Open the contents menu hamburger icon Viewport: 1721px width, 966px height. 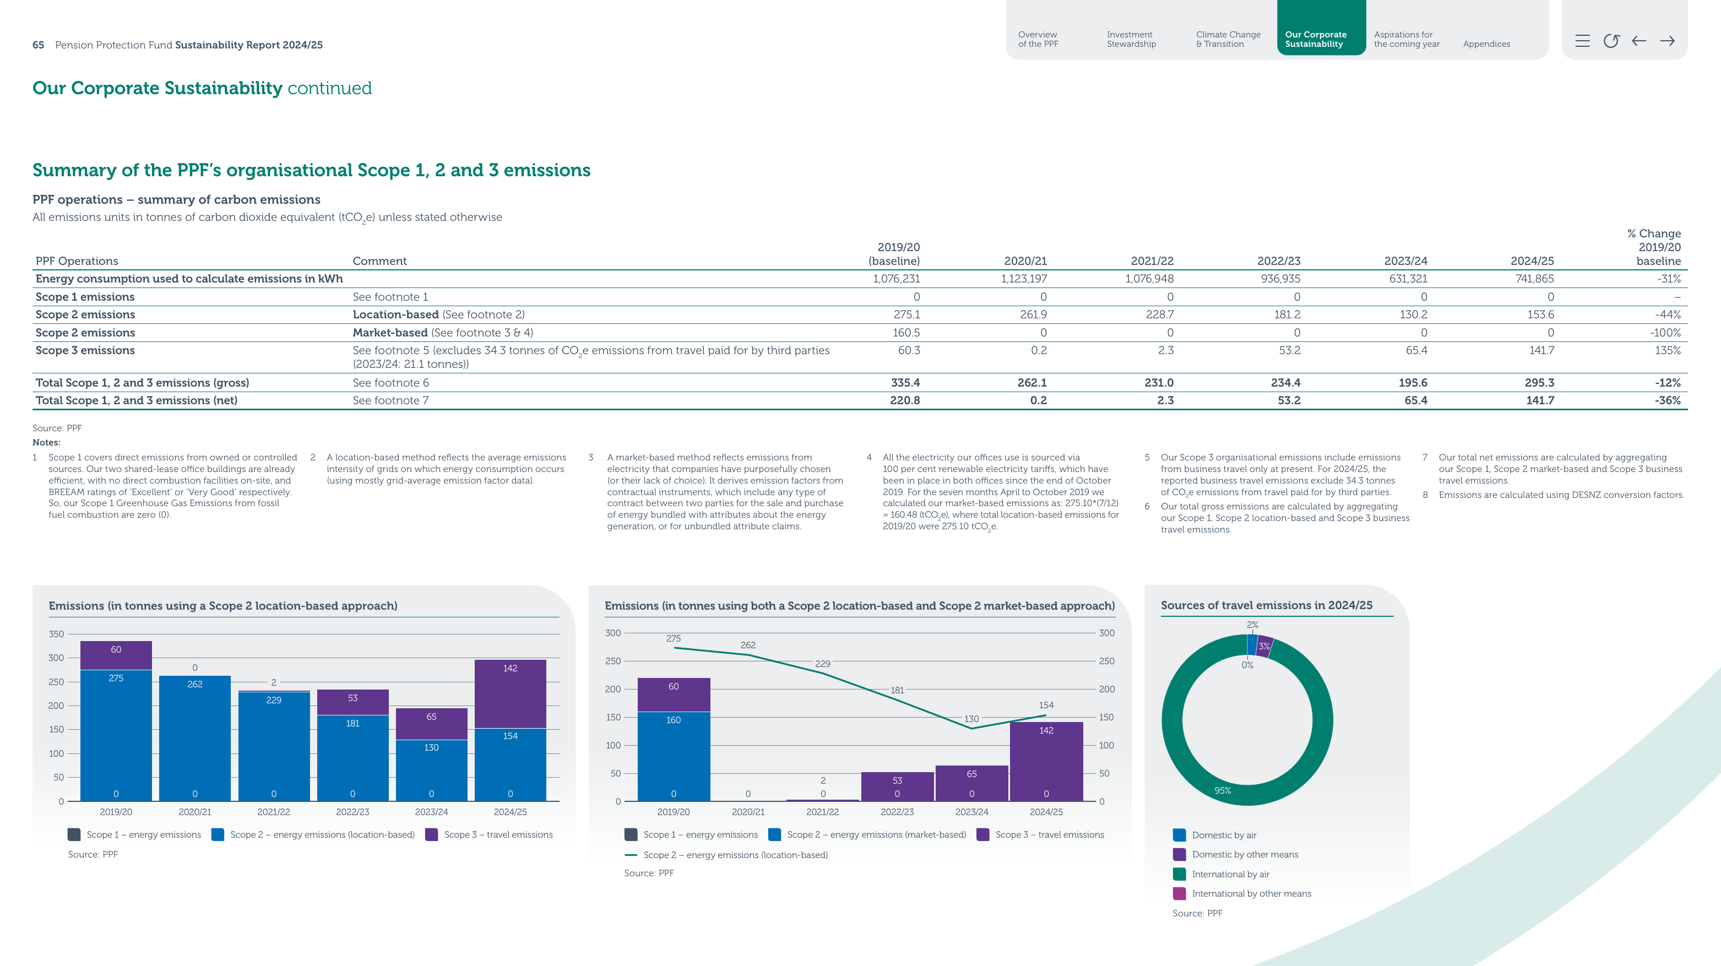[x=1582, y=41]
